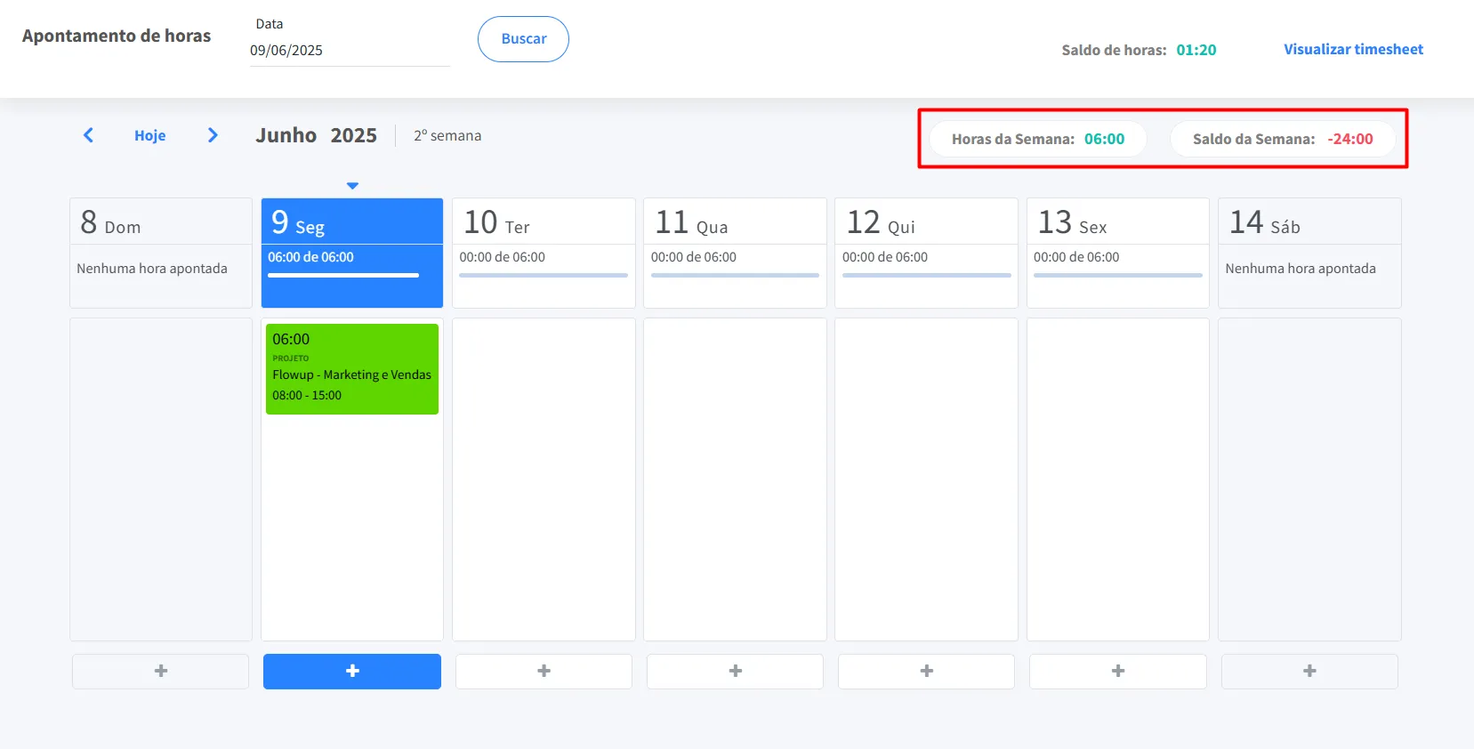Select the 9 Seg day header
This screenshot has width=1474, height=749.
pos(352,222)
